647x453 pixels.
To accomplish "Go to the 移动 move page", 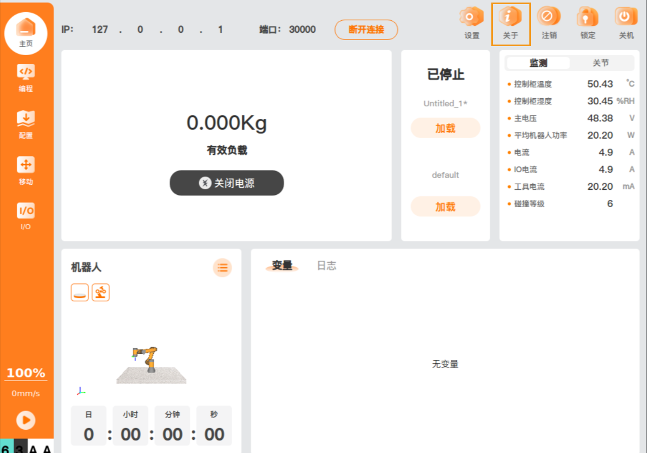I will [26, 171].
